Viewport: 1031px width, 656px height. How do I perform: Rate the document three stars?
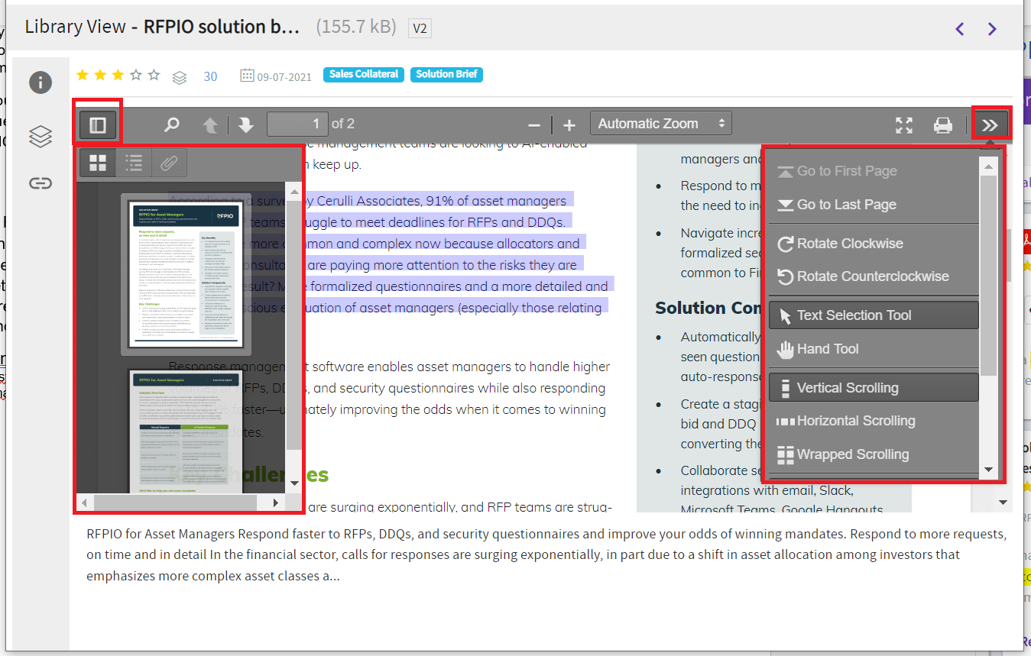[x=118, y=75]
